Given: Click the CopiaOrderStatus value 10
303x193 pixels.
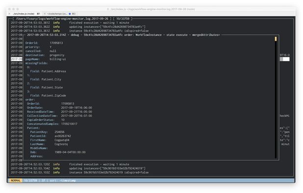Looking at the screenshot, I should click(63, 120).
